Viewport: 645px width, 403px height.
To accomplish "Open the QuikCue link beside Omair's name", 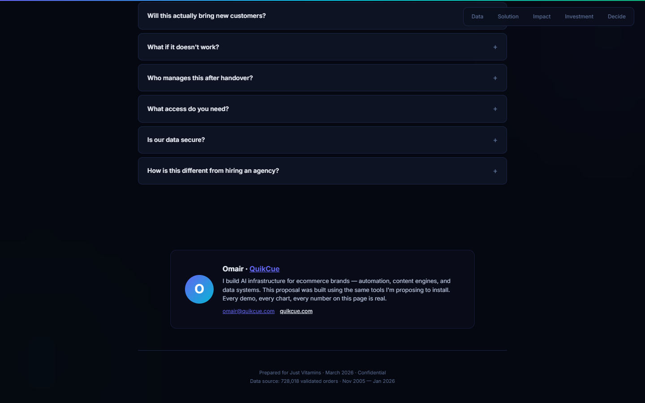I will (264, 269).
